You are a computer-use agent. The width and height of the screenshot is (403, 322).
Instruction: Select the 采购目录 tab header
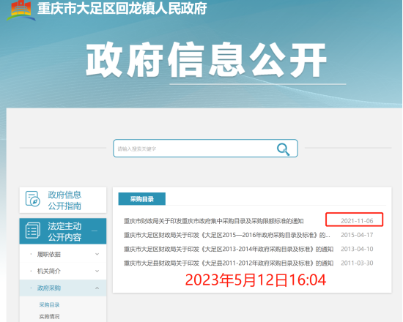point(142,199)
